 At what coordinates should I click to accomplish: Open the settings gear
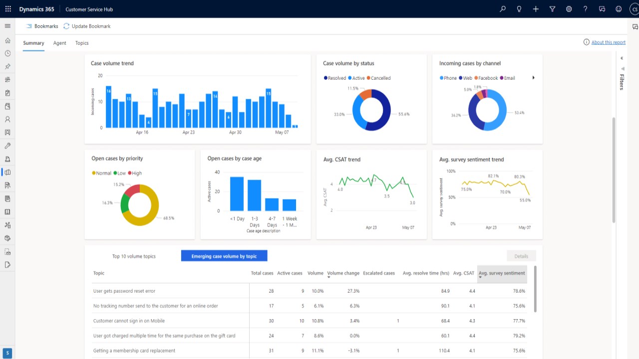(x=569, y=9)
